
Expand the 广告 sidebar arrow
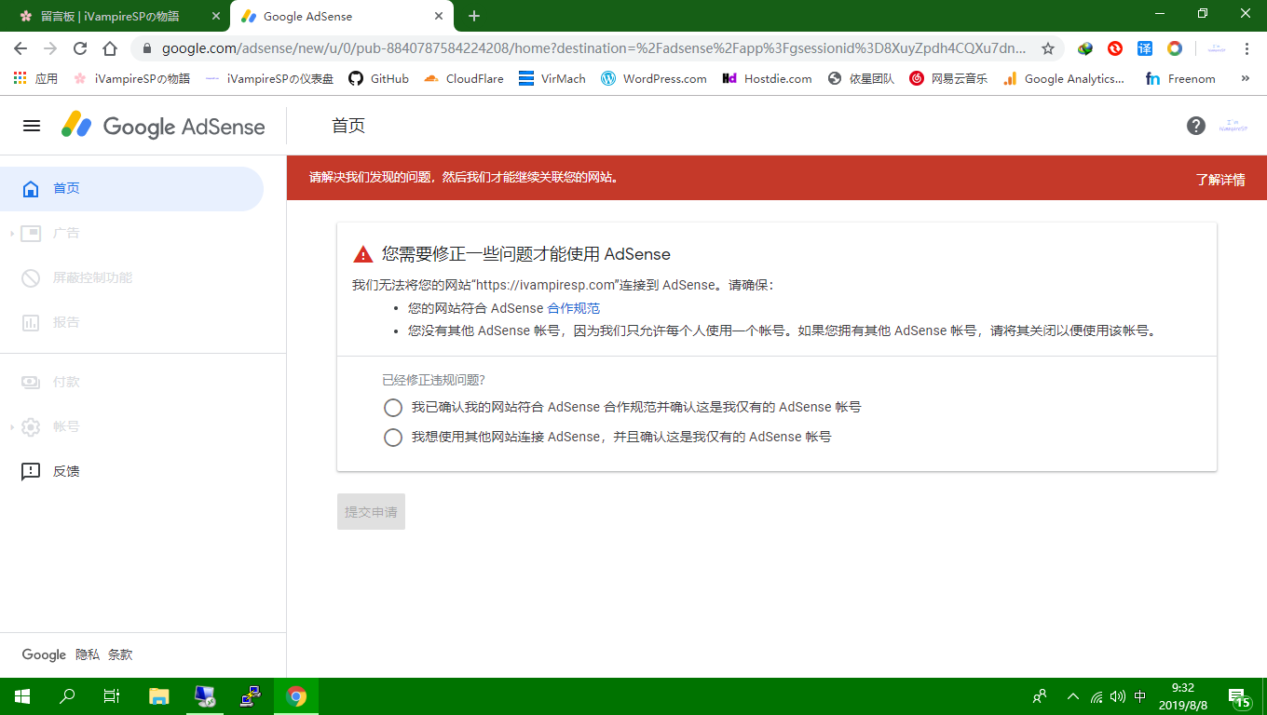(x=12, y=234)
